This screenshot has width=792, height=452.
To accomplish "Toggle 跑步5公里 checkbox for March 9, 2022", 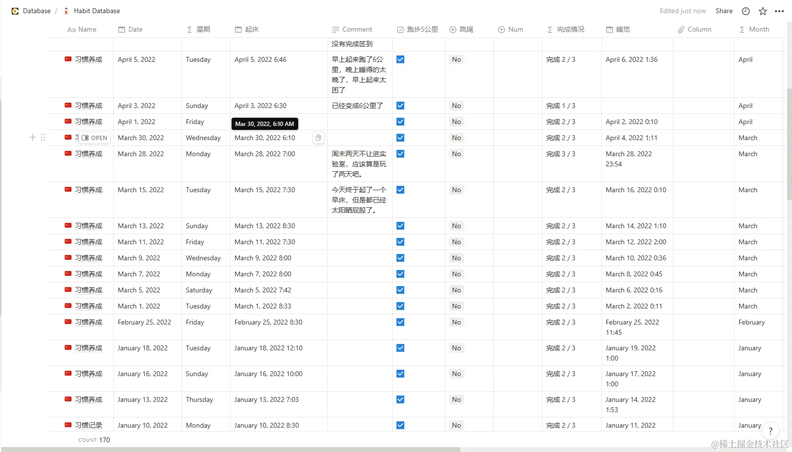I will point(400,258).
